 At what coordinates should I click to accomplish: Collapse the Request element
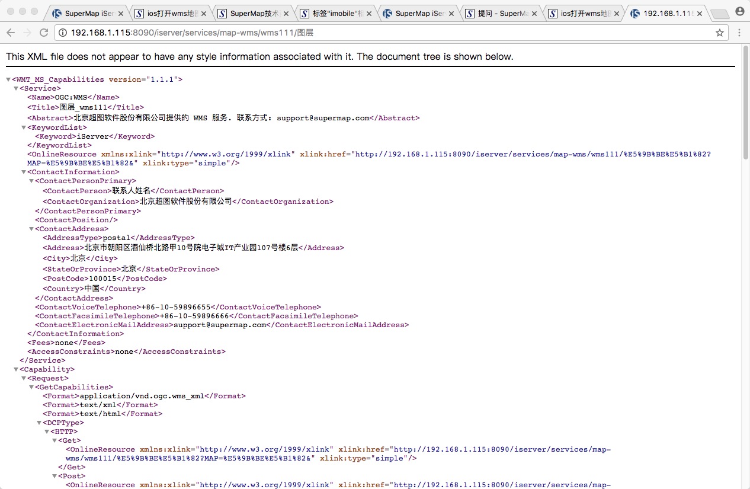[24, 378]
